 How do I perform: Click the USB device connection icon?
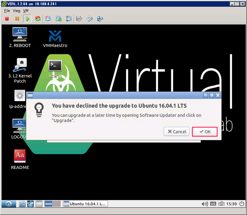tap(100, 19)
